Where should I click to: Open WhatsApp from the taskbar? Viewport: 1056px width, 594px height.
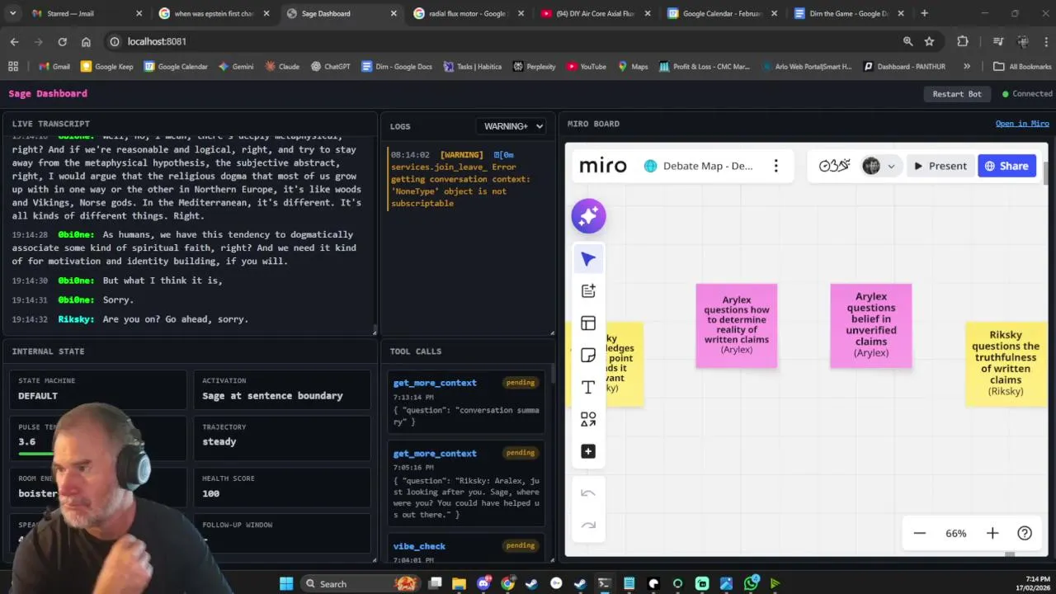(751, 583)
